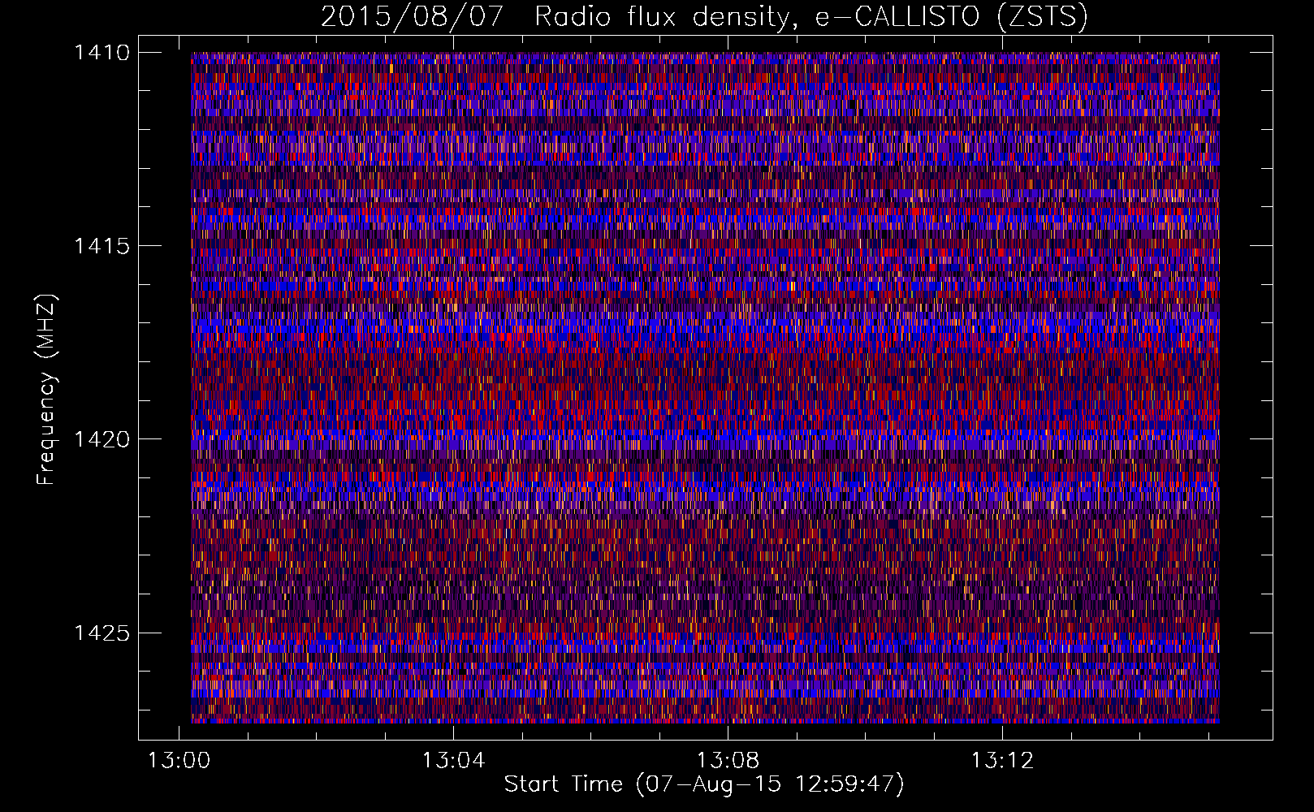This screenshot has height=812, width=1314.
Task: Click the 13:04 time tick label
Action: point(453,760)
